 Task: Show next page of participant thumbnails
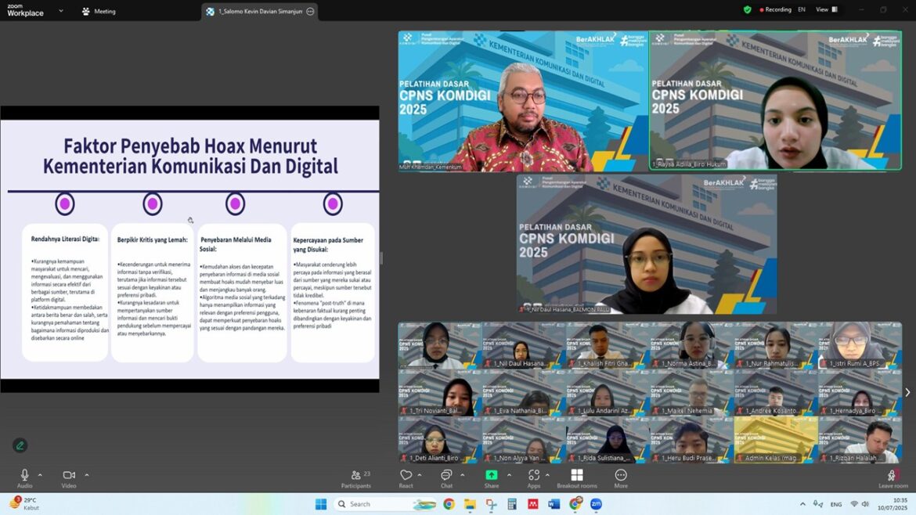[x=907, y=392]
